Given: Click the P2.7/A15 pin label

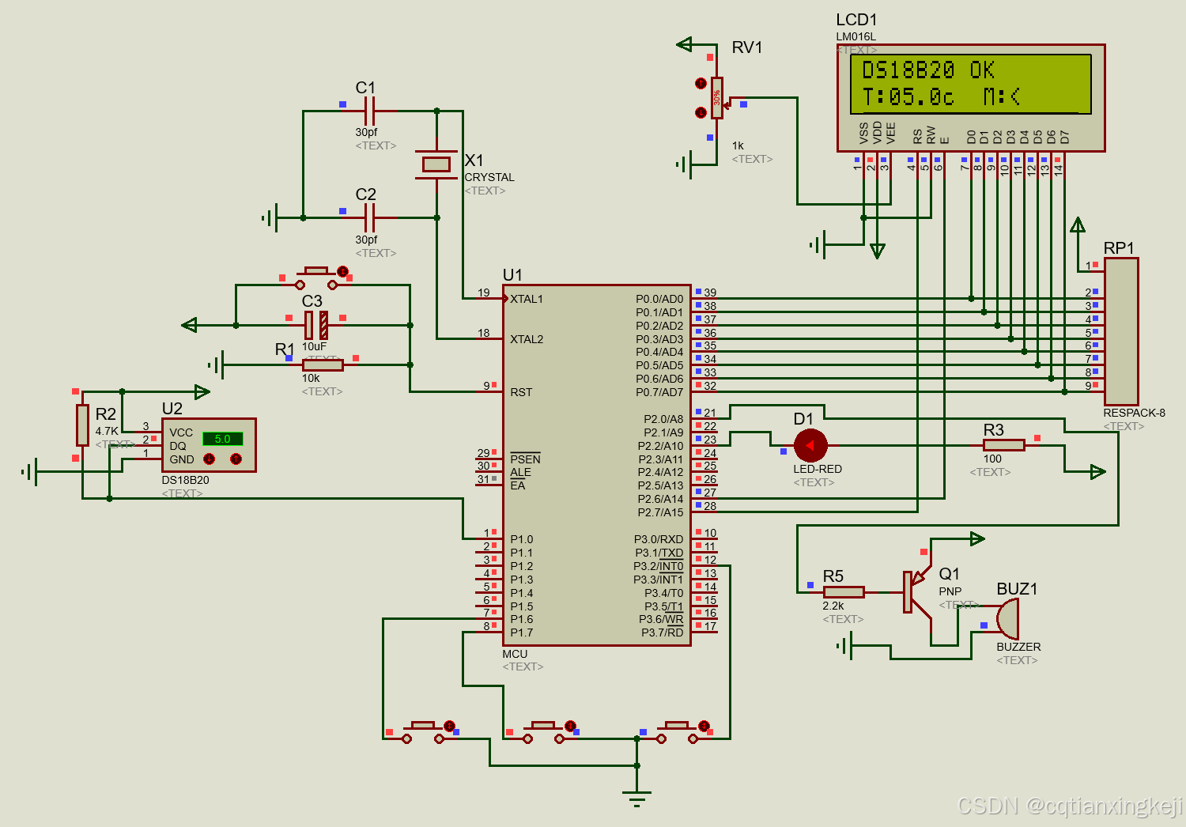Looking at the screenshot, I should pyautogui.click(x=660, y=512).
